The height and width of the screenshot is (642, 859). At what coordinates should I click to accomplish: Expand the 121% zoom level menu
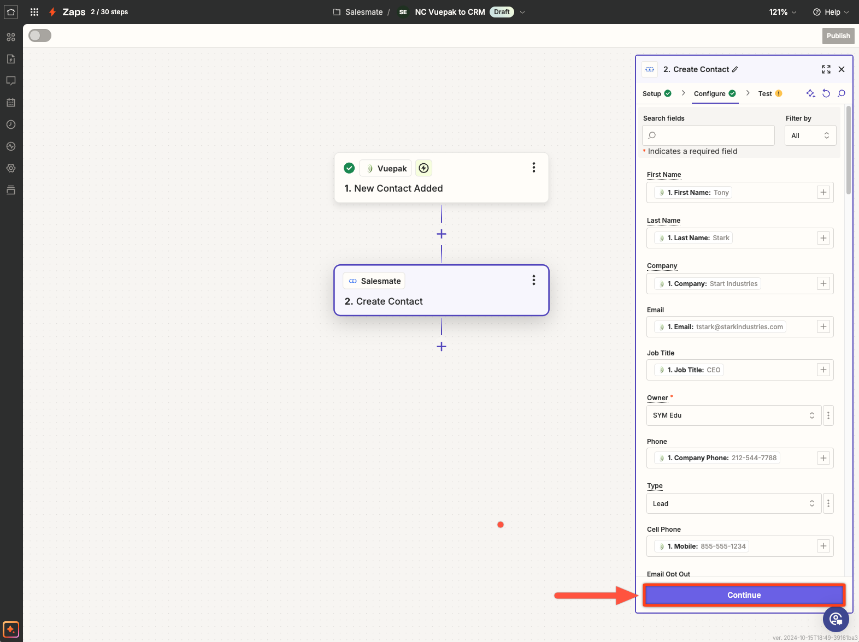782,12
